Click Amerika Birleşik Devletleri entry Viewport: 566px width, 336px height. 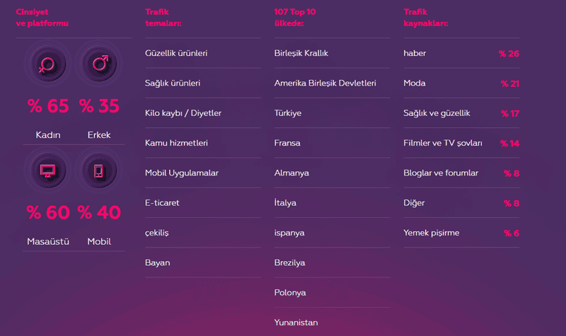325,83
